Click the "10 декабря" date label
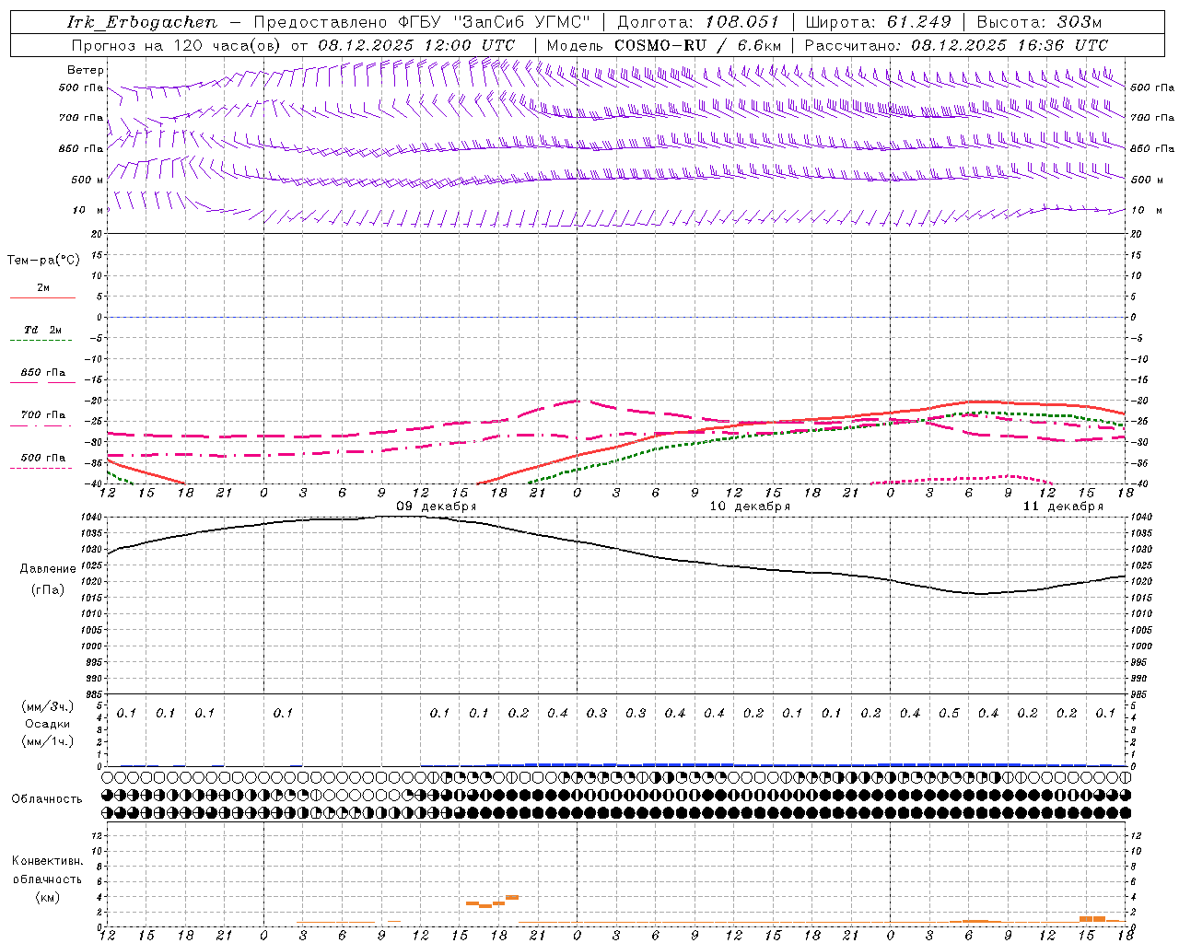 coord(750,506)
